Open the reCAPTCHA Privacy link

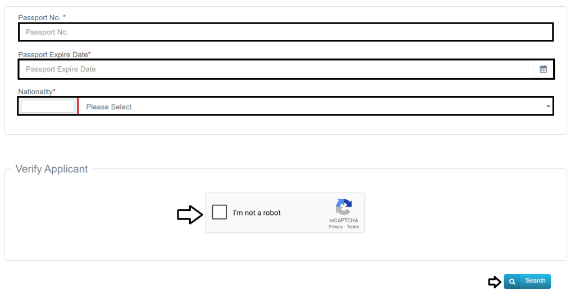coord(335,227)
